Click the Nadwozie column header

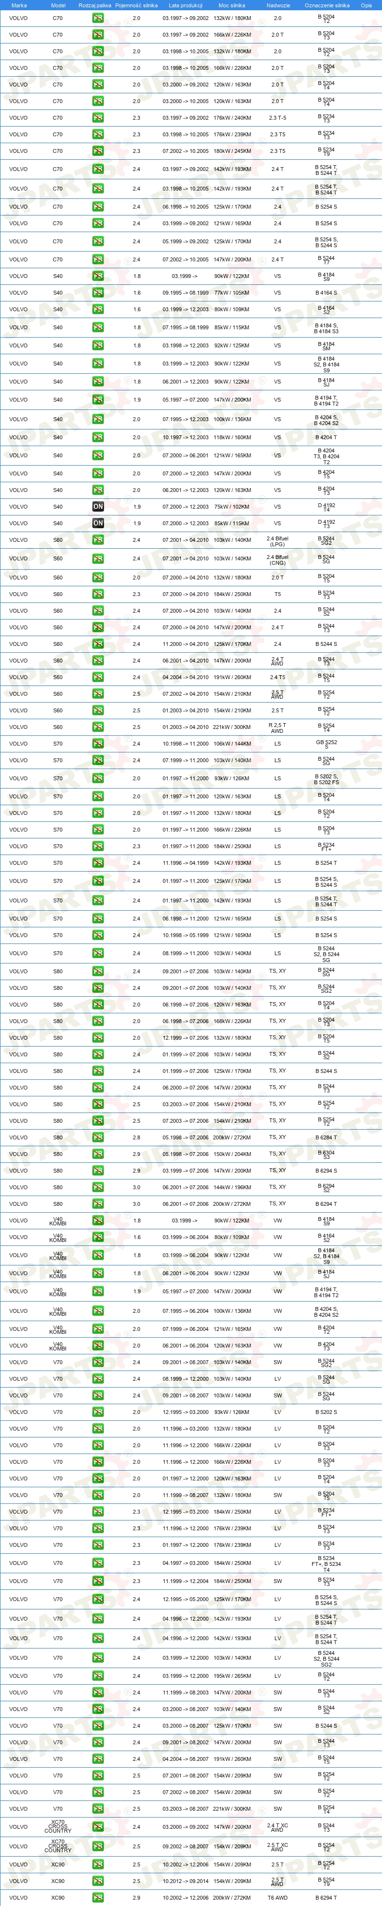click(x=277, y=5)
